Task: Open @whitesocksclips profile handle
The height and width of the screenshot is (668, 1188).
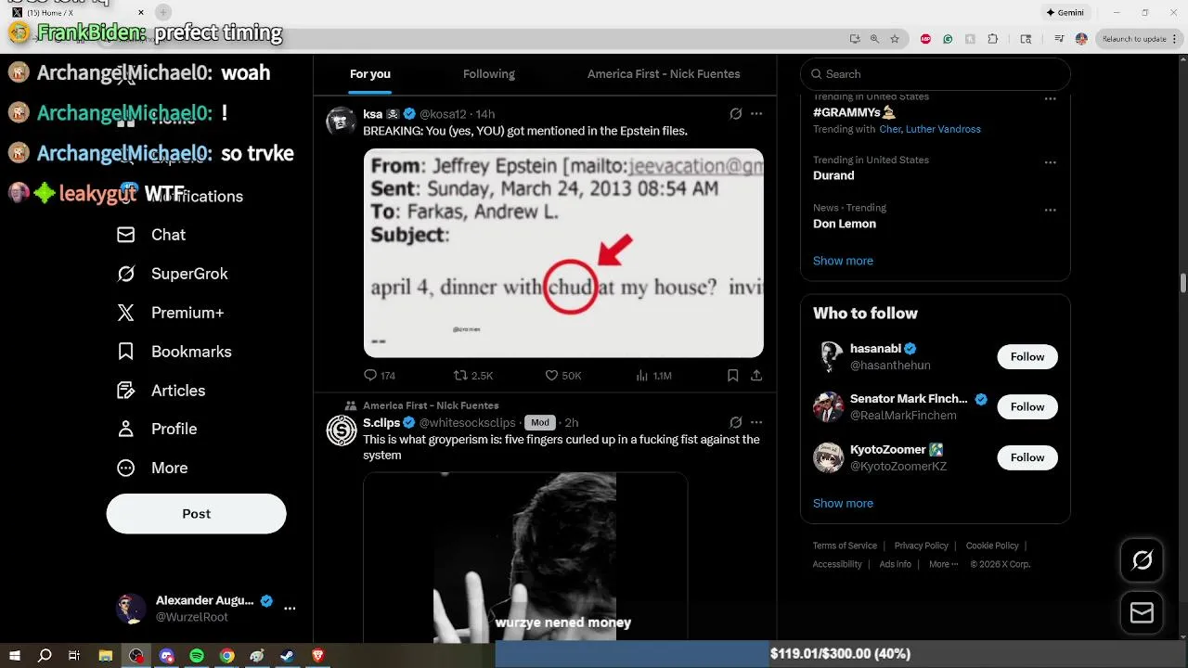Action: tap(467, 423)
